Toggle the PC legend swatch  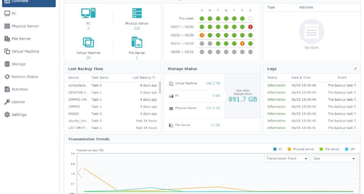[275, 149]
